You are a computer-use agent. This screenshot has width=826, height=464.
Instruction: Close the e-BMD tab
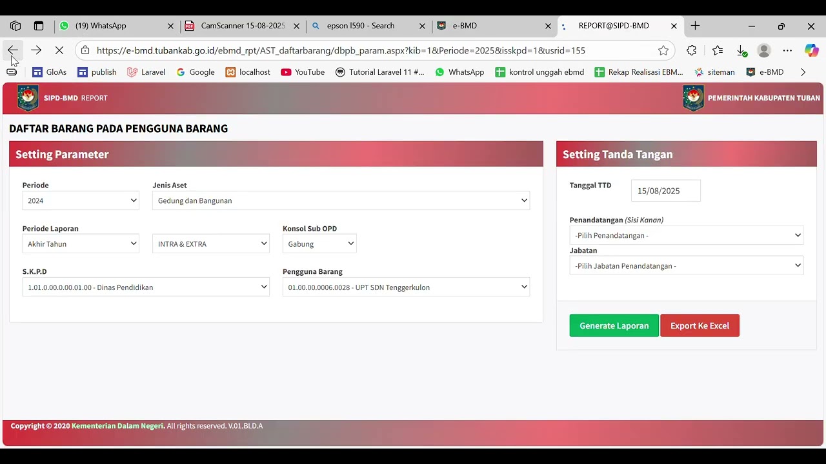[548, 26]
